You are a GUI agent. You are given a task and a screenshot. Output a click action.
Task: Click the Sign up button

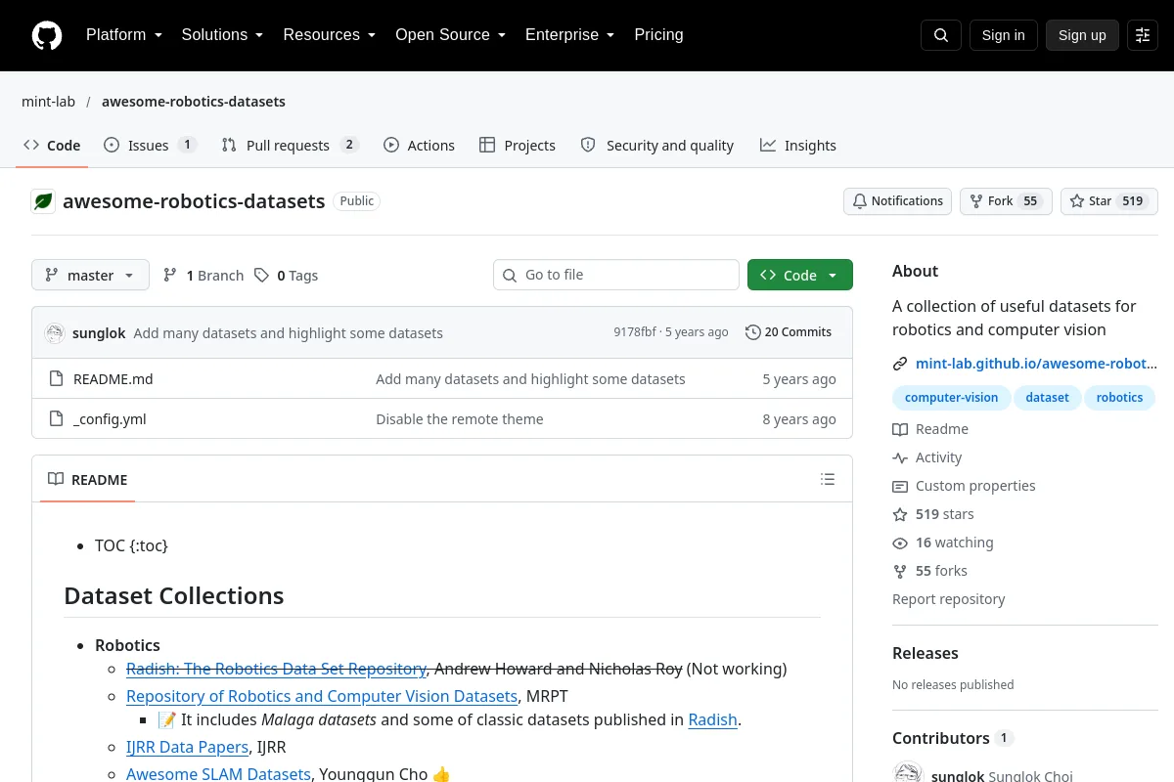pyautogui.click(x=1082, y=35)
